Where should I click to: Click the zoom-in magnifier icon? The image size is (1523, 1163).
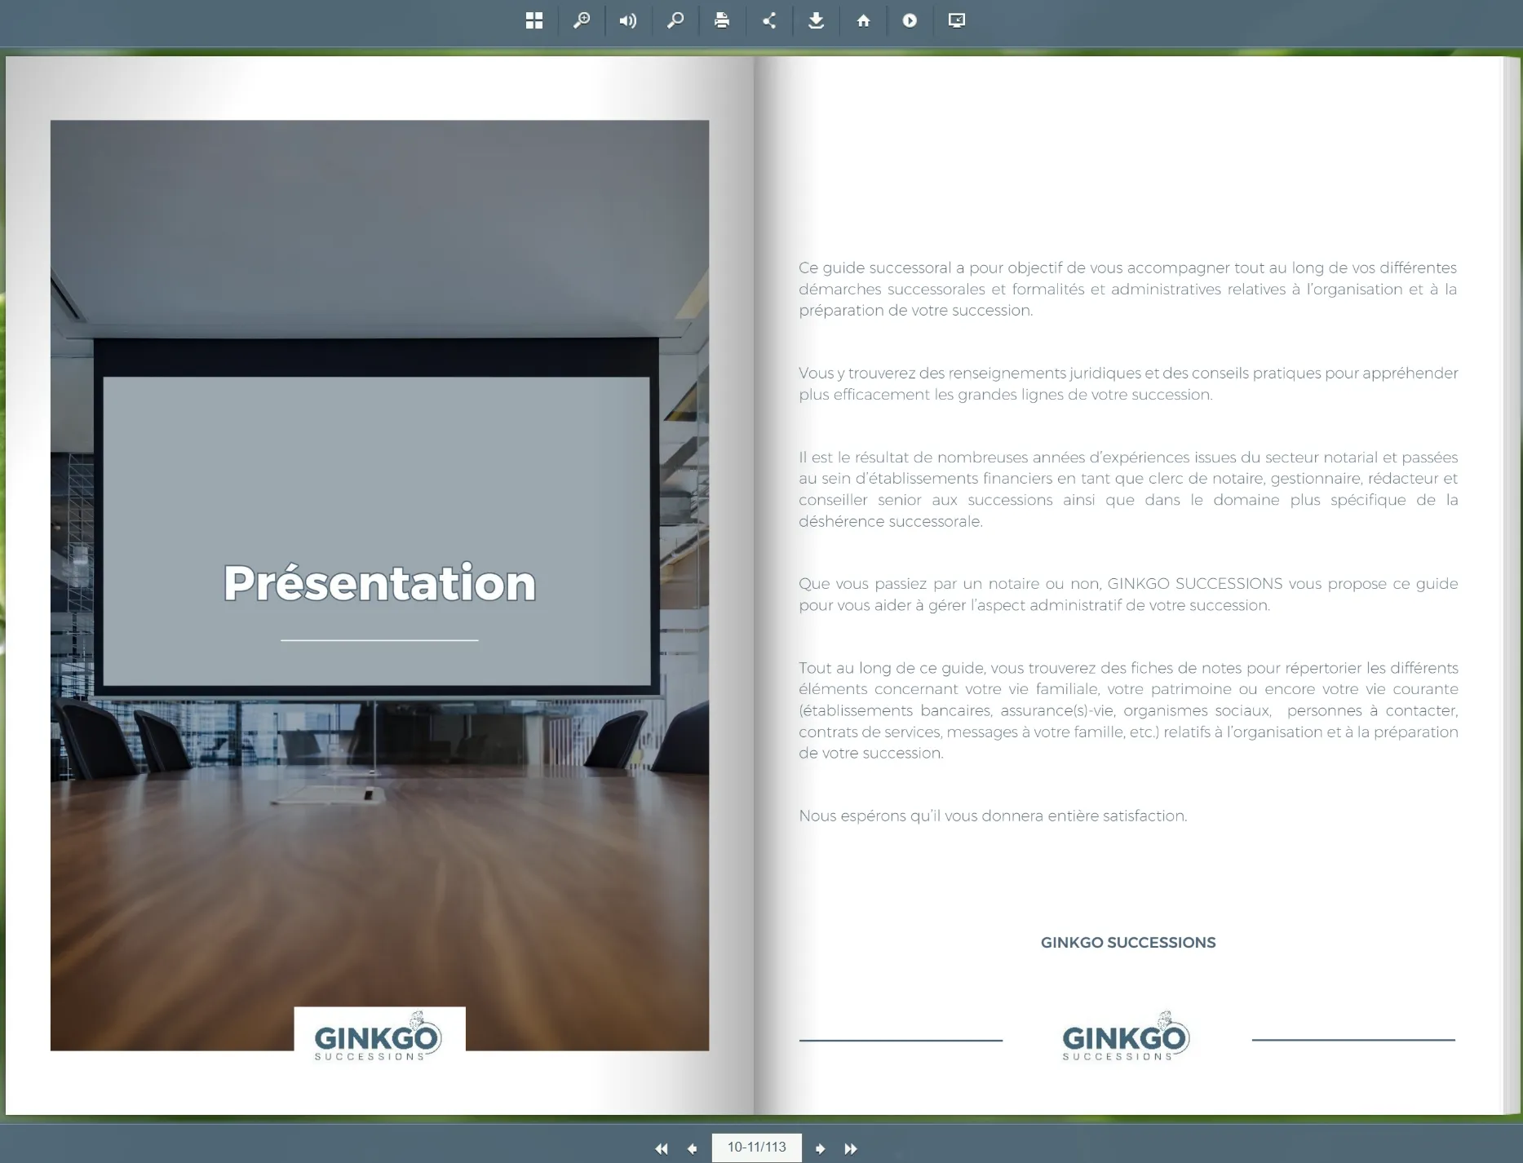(x=582, y=20)
